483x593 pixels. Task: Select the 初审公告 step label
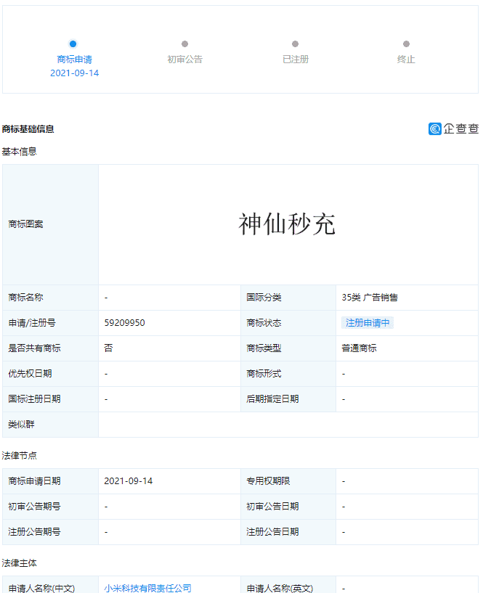point(185,60)
